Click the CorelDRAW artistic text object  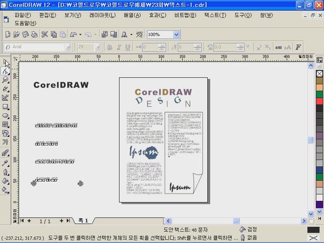pyautogui.click(x=61, y=85)
